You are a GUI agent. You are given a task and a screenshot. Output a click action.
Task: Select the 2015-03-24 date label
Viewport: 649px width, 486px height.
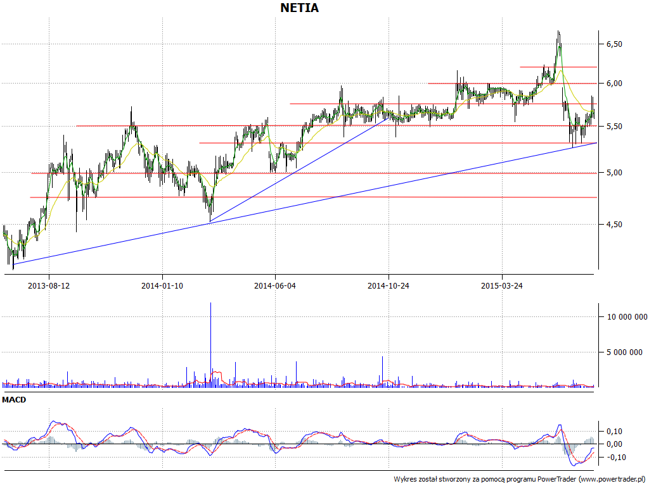pyautogui.click(x=502, y=285)
